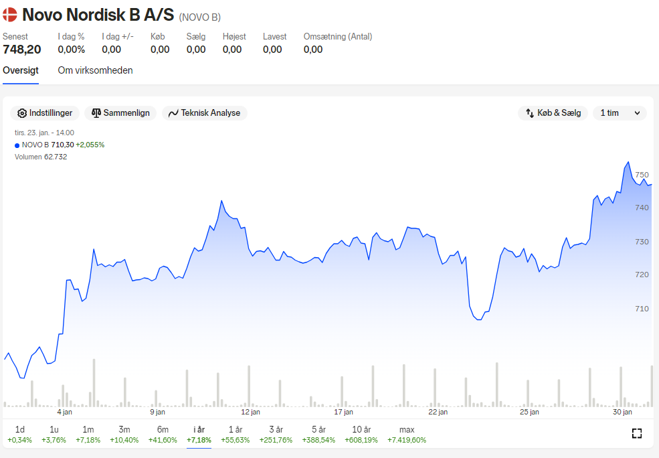
Task: Select the max time range
Action: click(407, 435)
